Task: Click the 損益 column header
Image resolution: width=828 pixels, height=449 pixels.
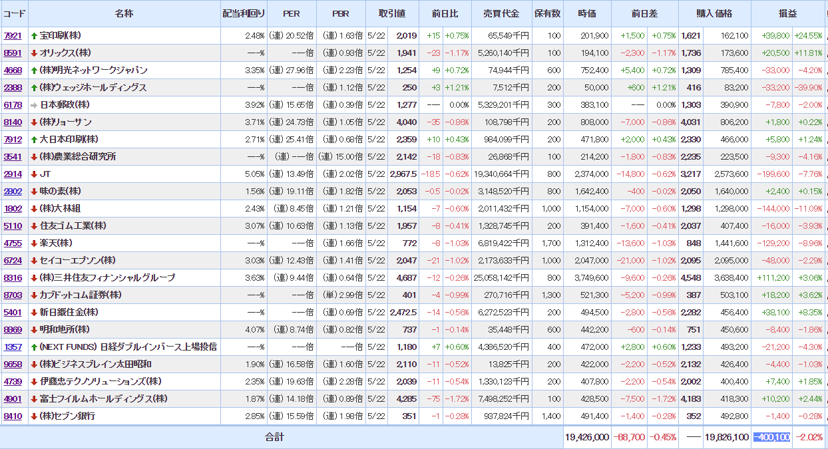Action: coord(787,13)
